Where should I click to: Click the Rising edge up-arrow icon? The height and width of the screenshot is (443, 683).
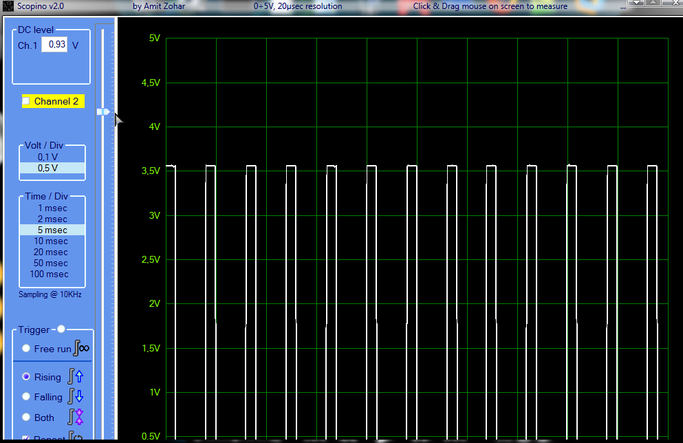coord(76,376)
